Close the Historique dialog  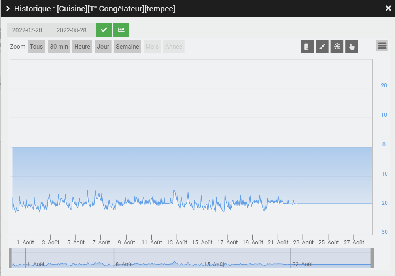click(388, 8)
